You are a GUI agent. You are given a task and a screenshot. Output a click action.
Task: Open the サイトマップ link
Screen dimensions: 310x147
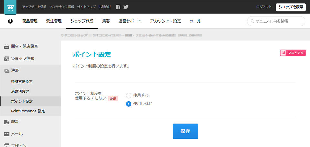[x=87, y=7]
